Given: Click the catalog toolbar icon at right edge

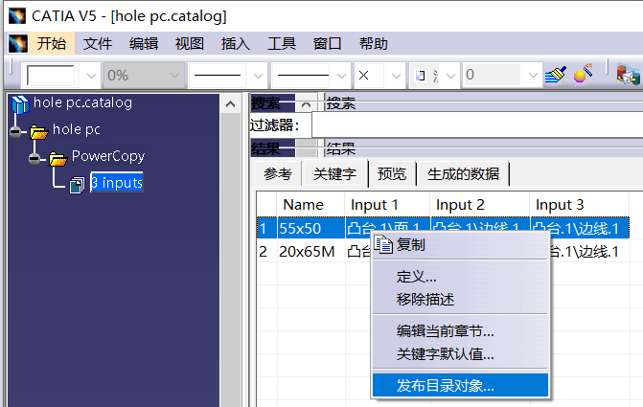Looking at the screenshot, I should (x=629, y=75).
